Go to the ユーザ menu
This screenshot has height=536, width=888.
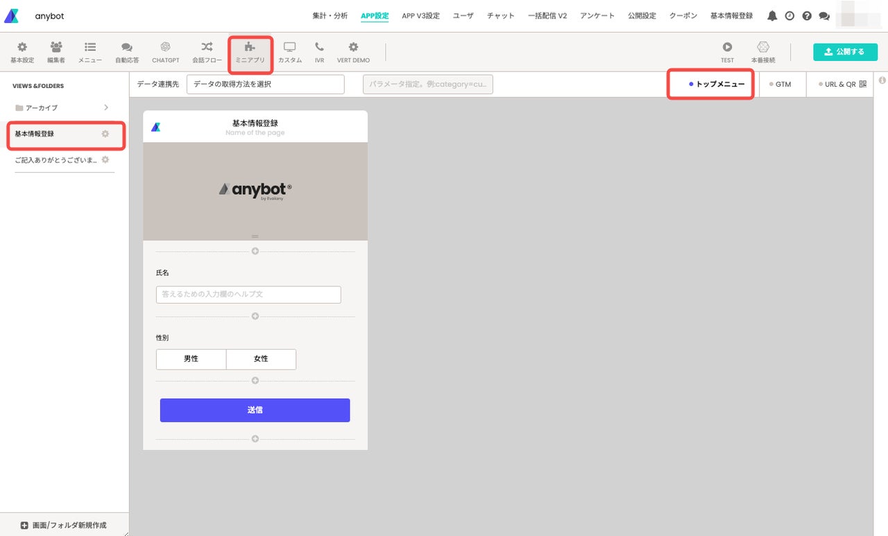463,16
